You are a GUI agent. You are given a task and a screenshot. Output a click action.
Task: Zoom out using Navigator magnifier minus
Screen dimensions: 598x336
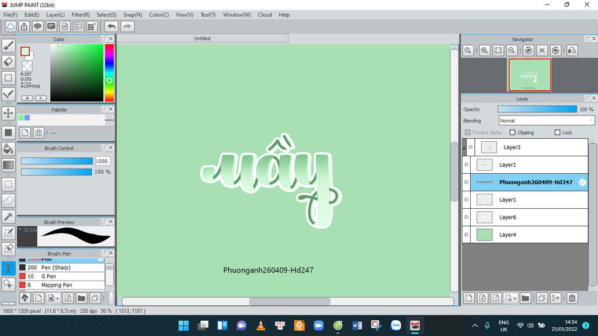(x=512, y=50)
